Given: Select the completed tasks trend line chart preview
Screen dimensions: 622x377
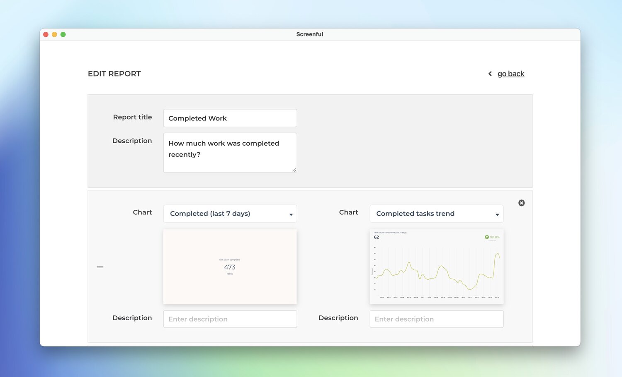Looking at the screenshot, I should (x=437, y=267).
